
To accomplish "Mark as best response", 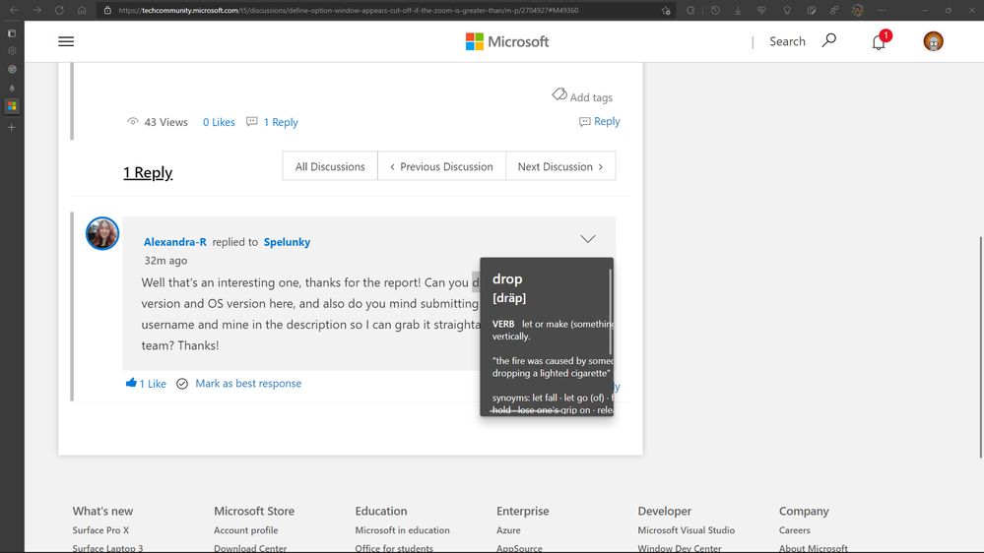I will pyautogui.click(x=248, y=383).
